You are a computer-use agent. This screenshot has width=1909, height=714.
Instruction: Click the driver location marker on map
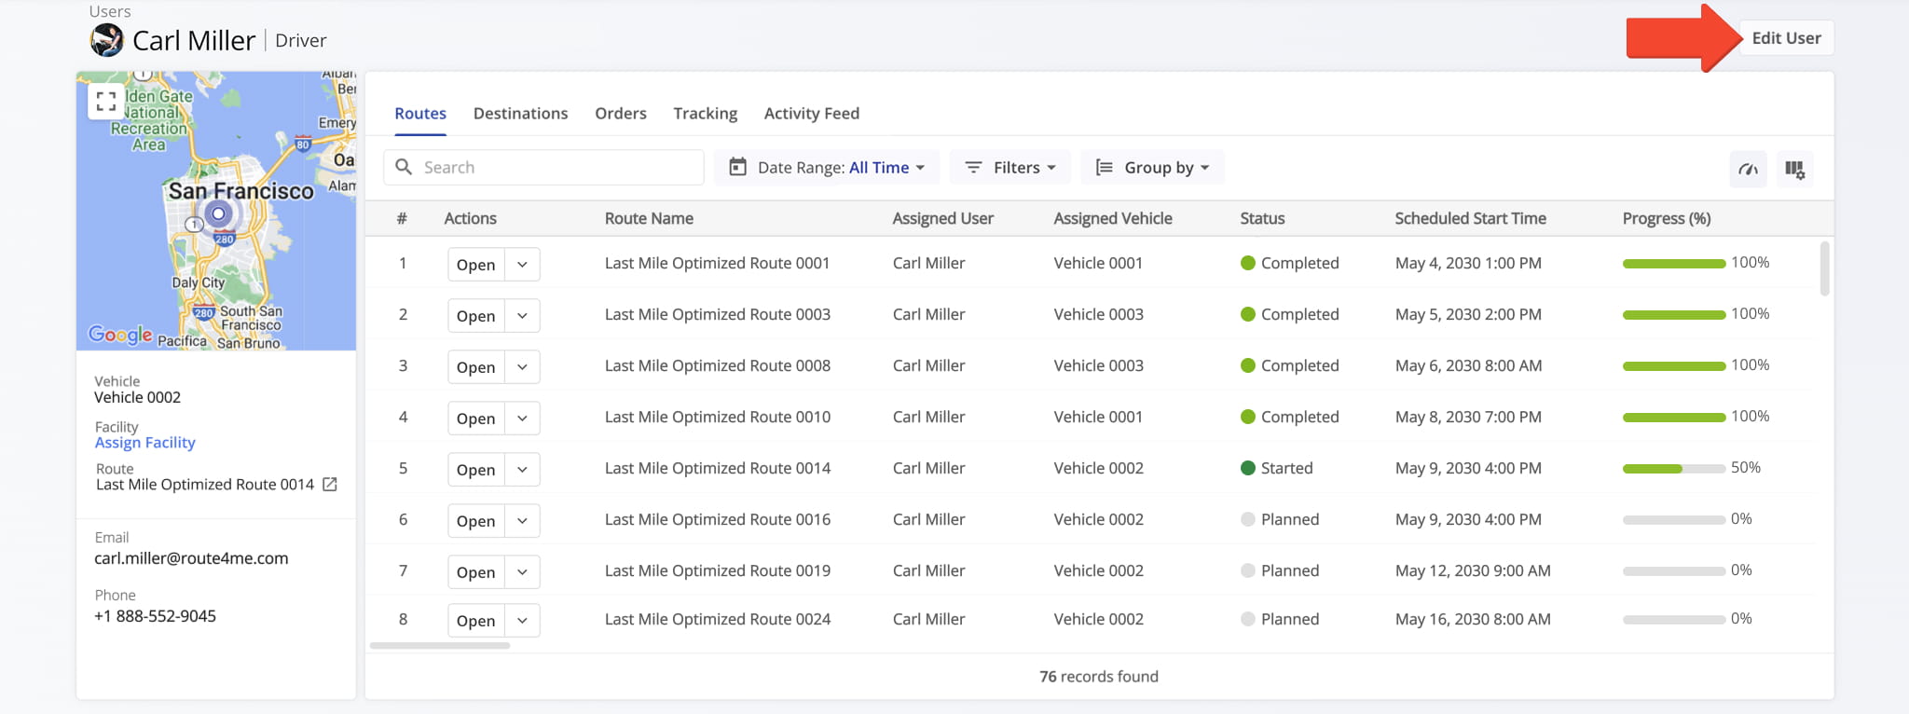coord(219,214)
